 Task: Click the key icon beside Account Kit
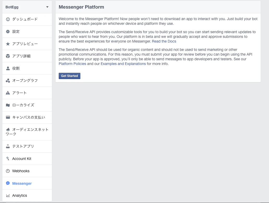pyautogui.click(x=8, y=159)
